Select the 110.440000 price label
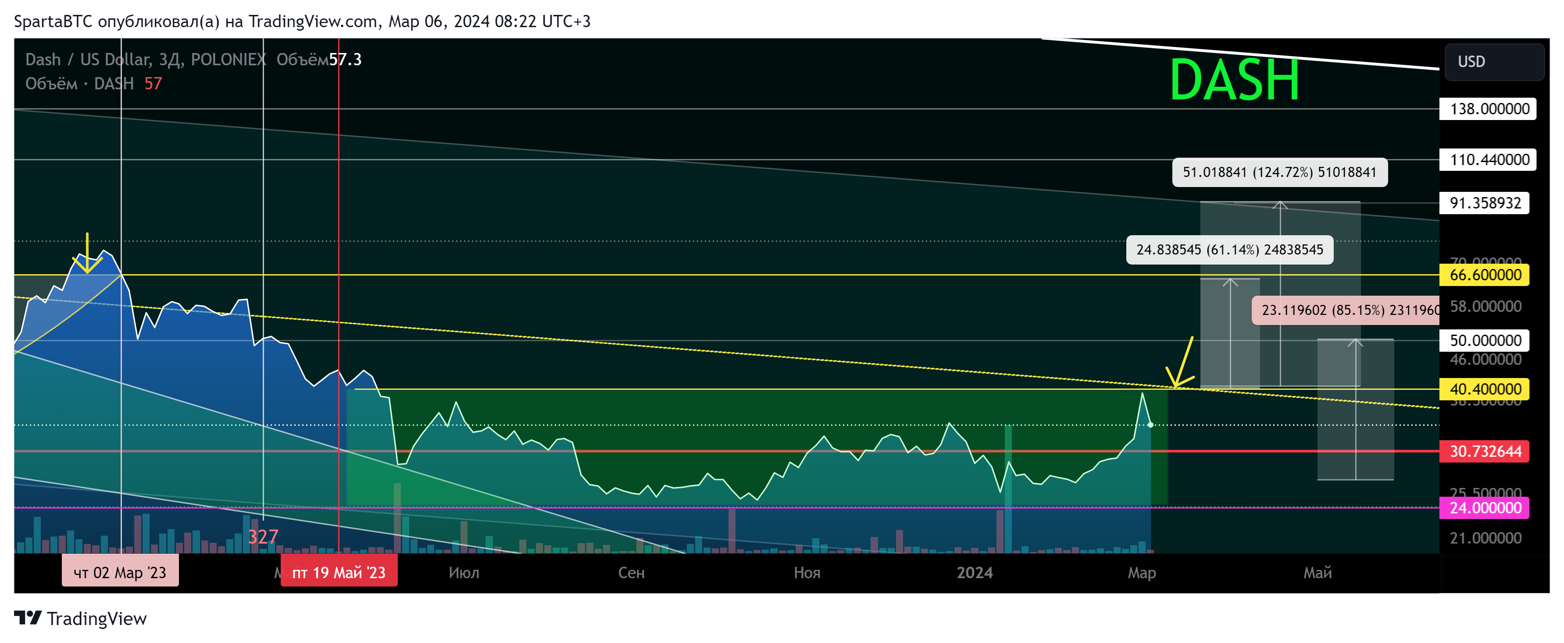The width and height of the screenshot is (1564, 643). (x=1488, y=159)
